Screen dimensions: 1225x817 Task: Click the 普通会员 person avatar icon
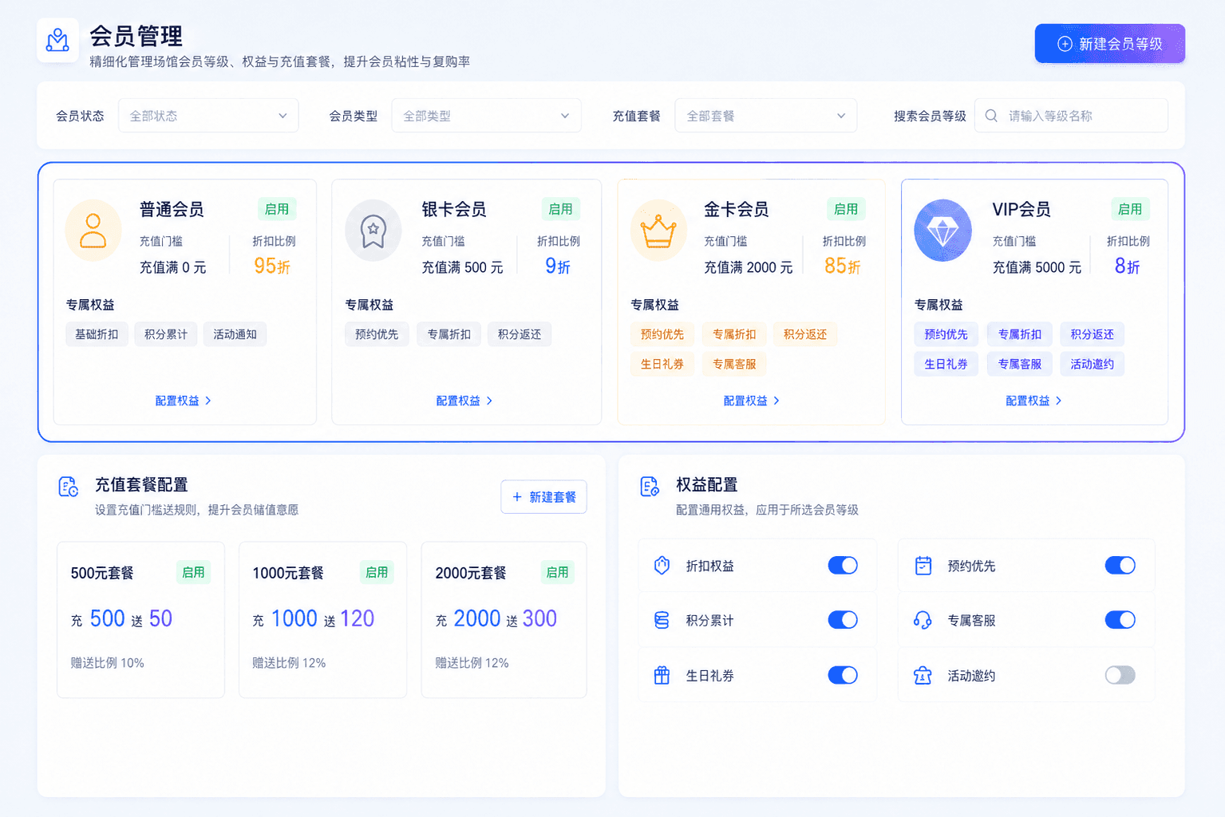pos(93,231)
